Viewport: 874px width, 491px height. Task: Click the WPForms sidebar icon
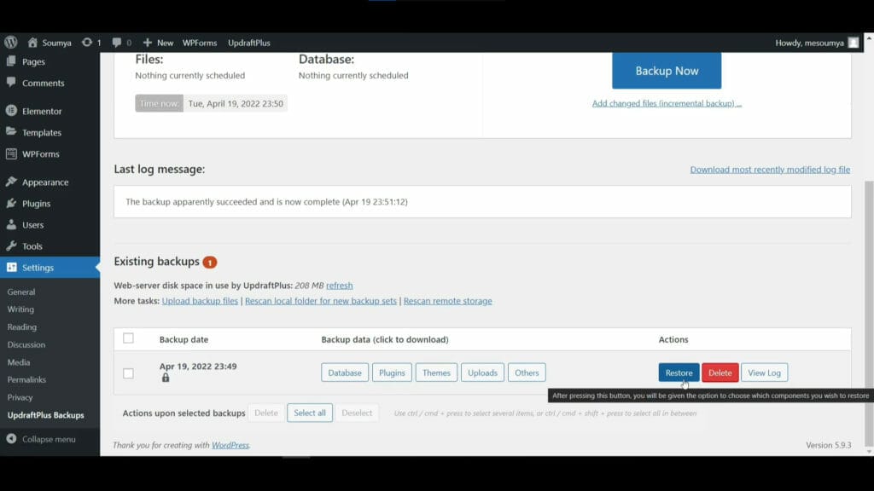coord(11,153)
